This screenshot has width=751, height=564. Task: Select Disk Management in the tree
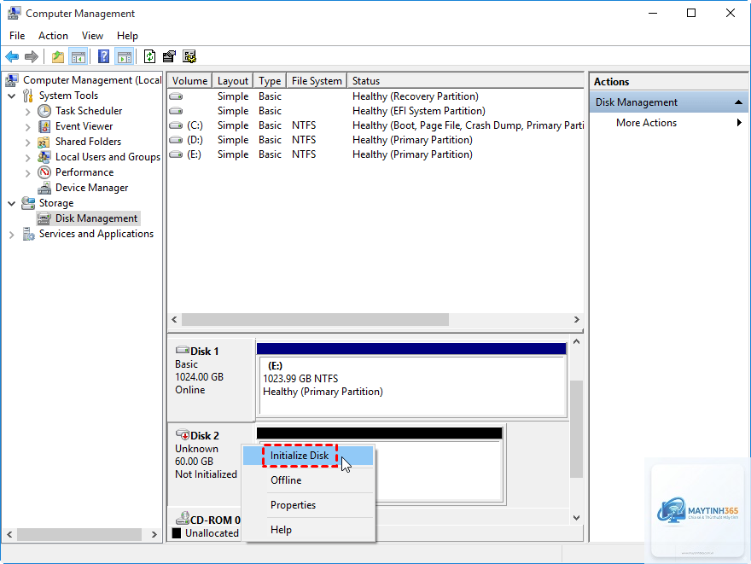tap(96, 218)
